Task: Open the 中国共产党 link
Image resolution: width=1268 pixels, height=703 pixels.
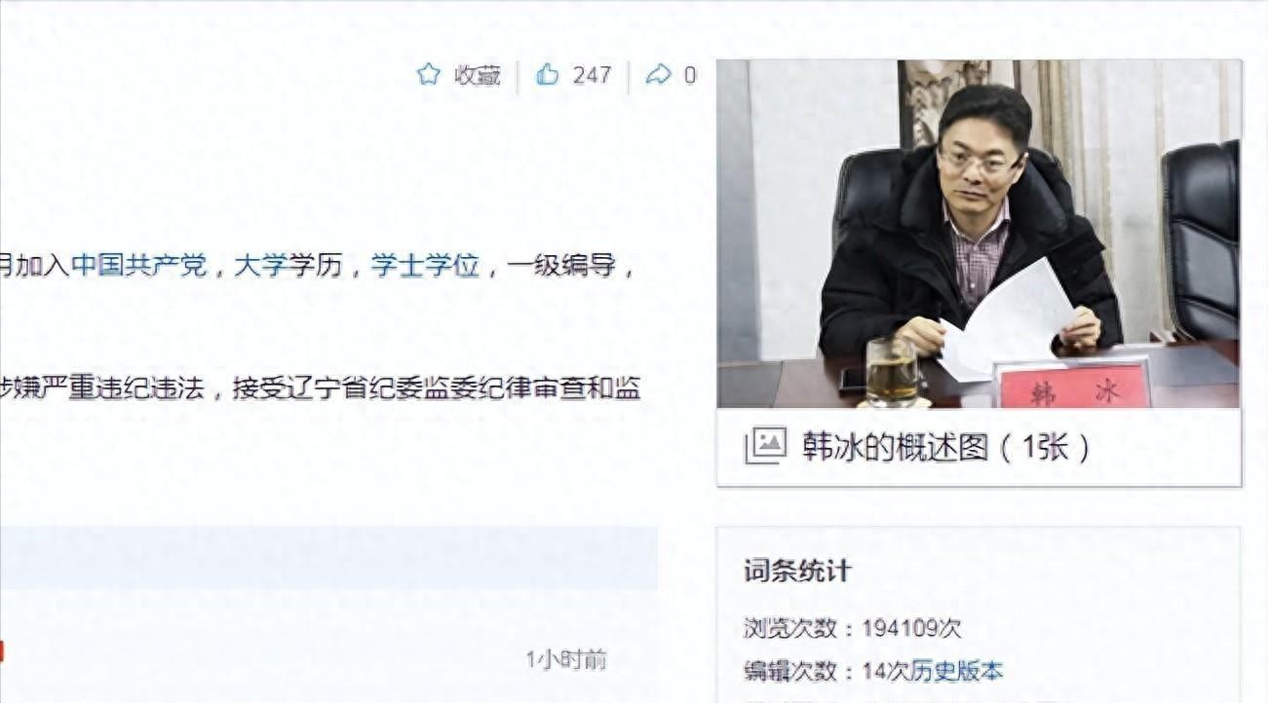Action: coord(139,265)
